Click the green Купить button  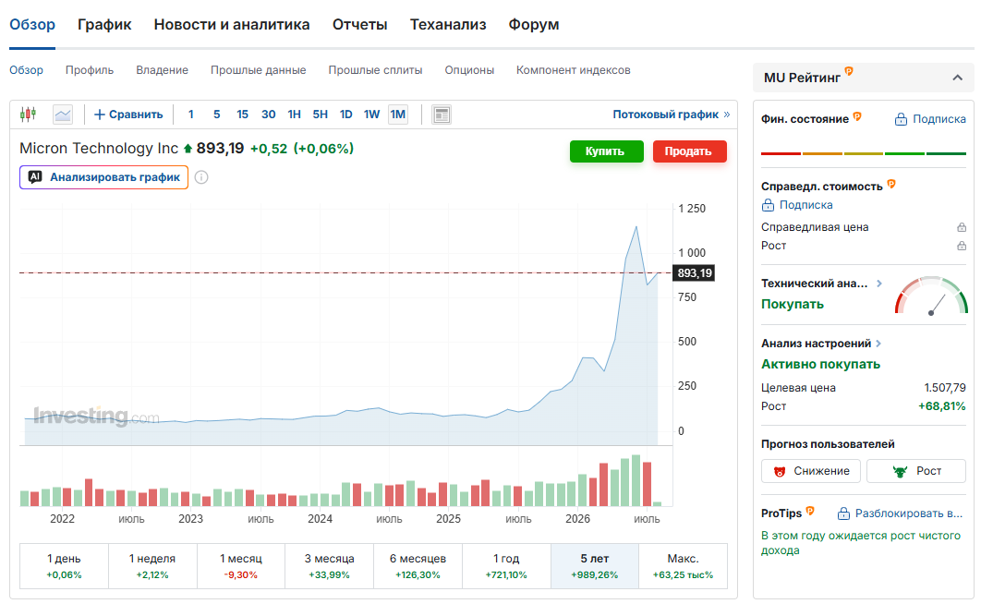(606, 151)
